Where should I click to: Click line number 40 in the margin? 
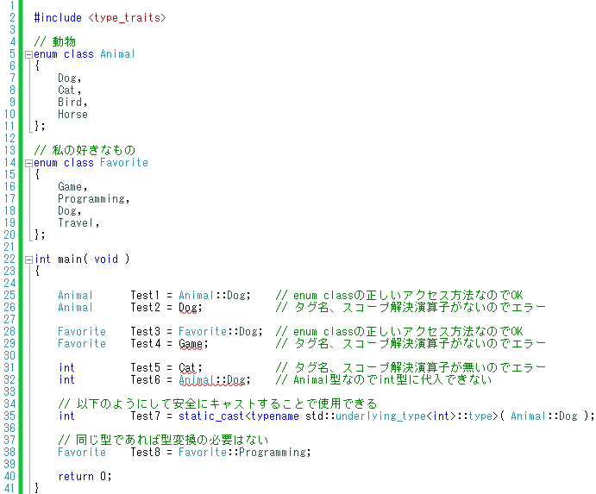(9, 477)
